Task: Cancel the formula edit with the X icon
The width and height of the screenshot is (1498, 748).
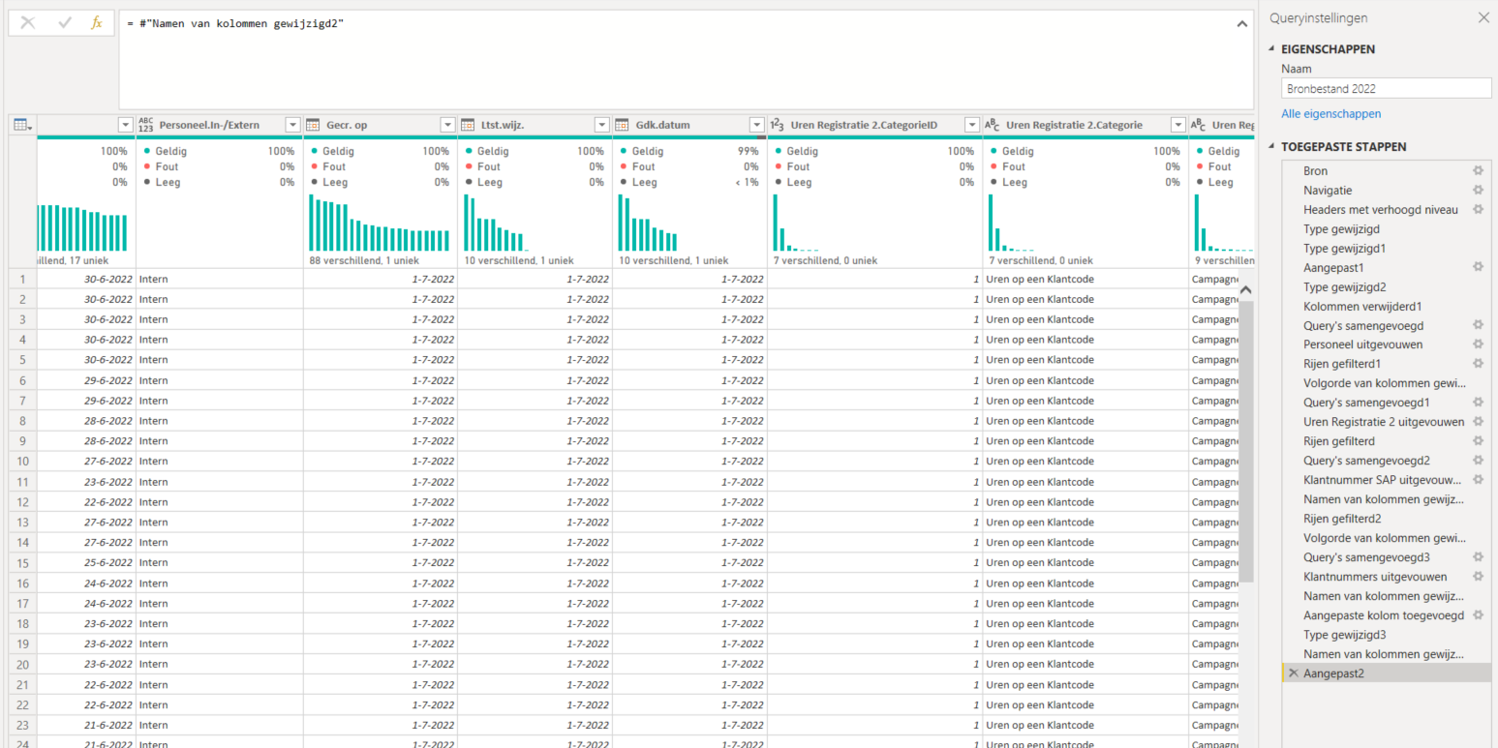Action: tap(27, 23)
